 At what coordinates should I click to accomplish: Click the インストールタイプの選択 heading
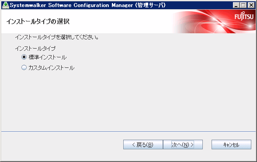38,21
